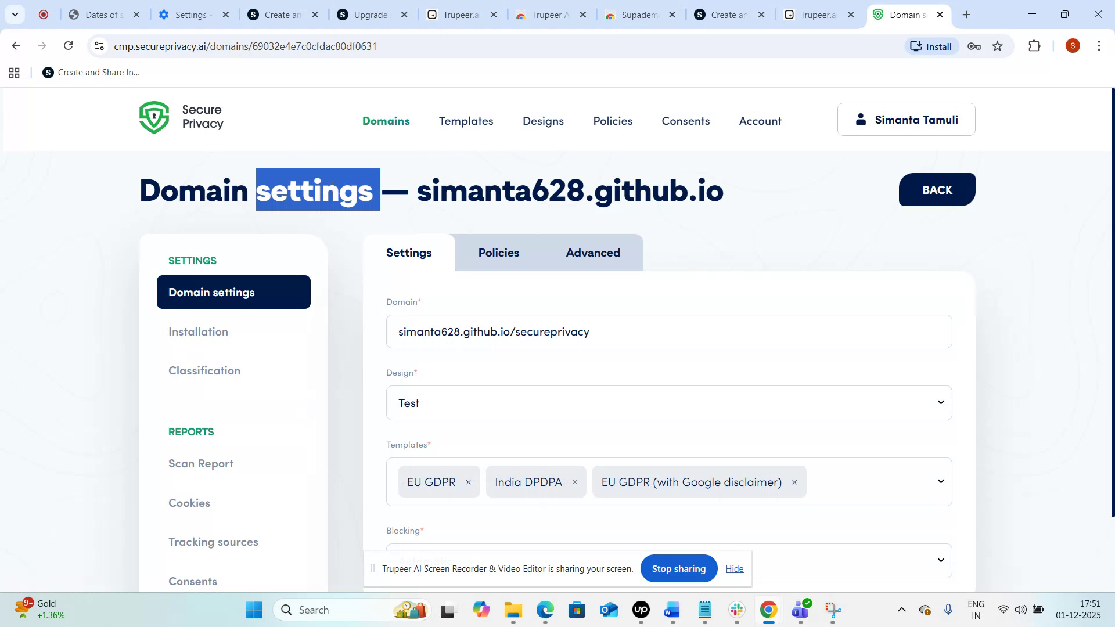Click the bookmark star in address bar
The image size is (1115, 627).
tap(998, 46)
